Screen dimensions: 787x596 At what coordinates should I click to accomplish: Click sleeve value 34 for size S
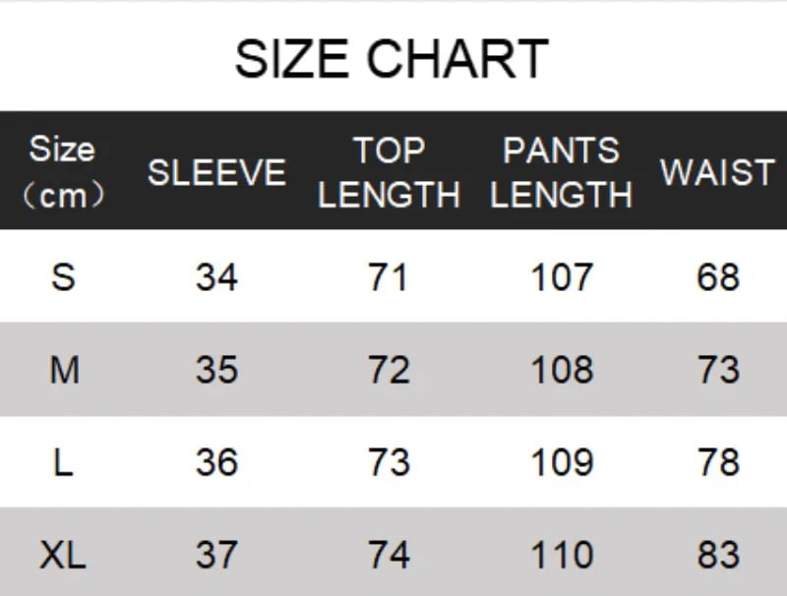click(216, 277)
